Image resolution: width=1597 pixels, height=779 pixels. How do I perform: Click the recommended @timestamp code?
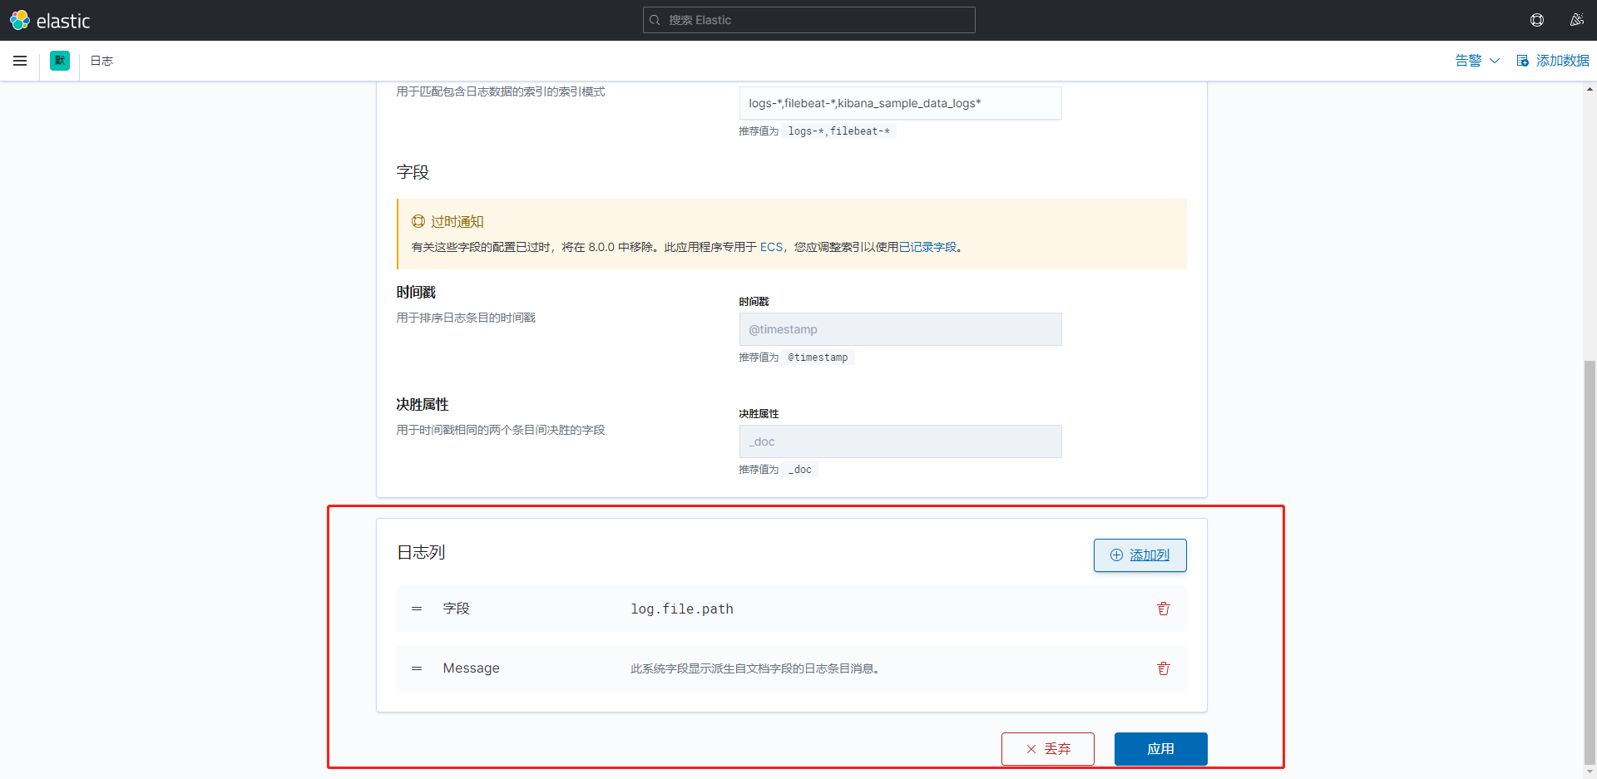(818, 357)
